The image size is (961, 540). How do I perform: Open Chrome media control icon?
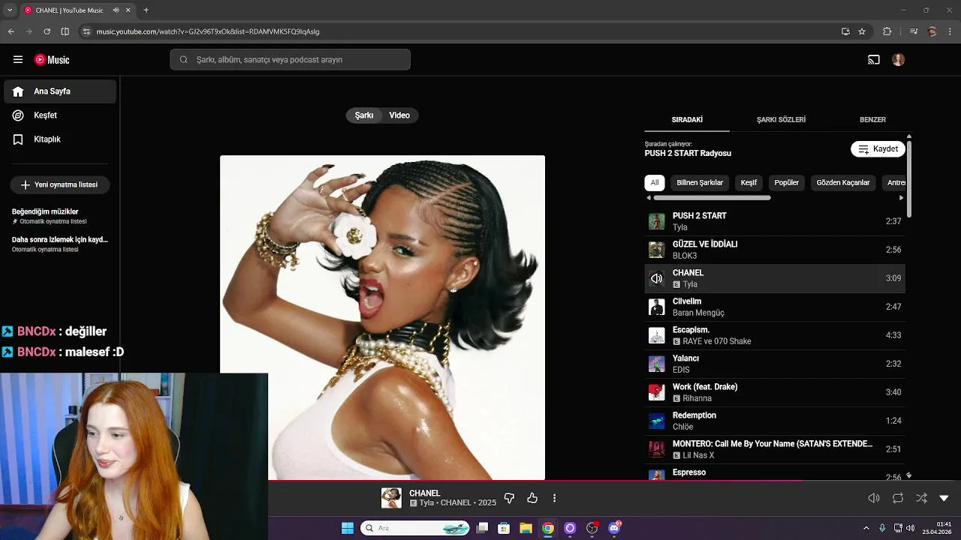click(914, 31)
